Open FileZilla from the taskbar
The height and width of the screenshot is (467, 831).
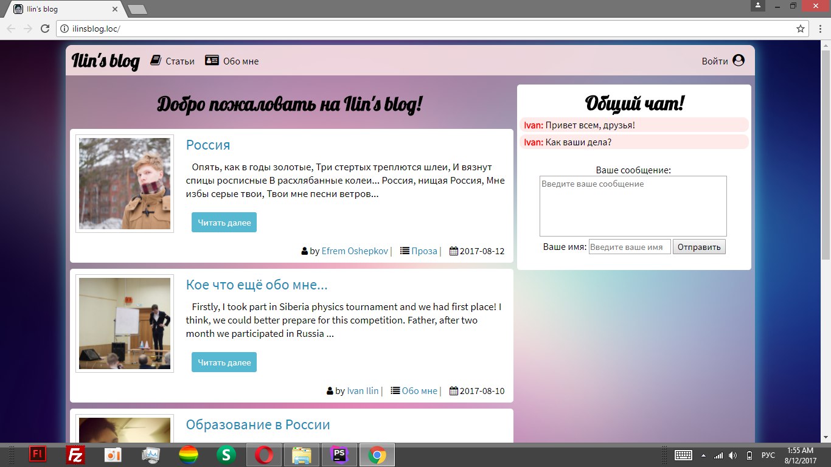tap(75, 455)
